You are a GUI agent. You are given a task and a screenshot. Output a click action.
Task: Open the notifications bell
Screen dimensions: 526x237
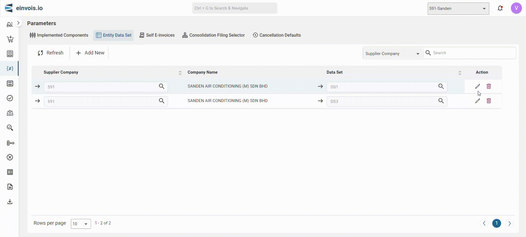[x=500, y=8]
